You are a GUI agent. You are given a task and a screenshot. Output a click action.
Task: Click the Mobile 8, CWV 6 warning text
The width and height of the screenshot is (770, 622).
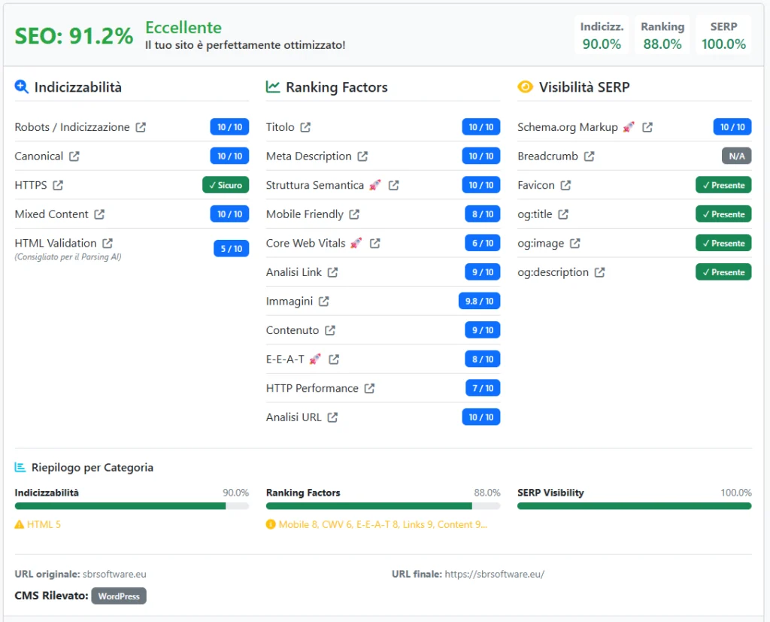tap(382, 524)
